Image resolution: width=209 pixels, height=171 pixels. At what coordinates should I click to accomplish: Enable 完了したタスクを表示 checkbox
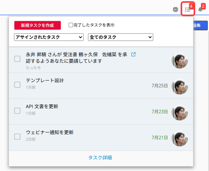tap(71, 25)
